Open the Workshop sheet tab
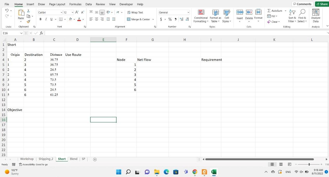 [27, 159]
